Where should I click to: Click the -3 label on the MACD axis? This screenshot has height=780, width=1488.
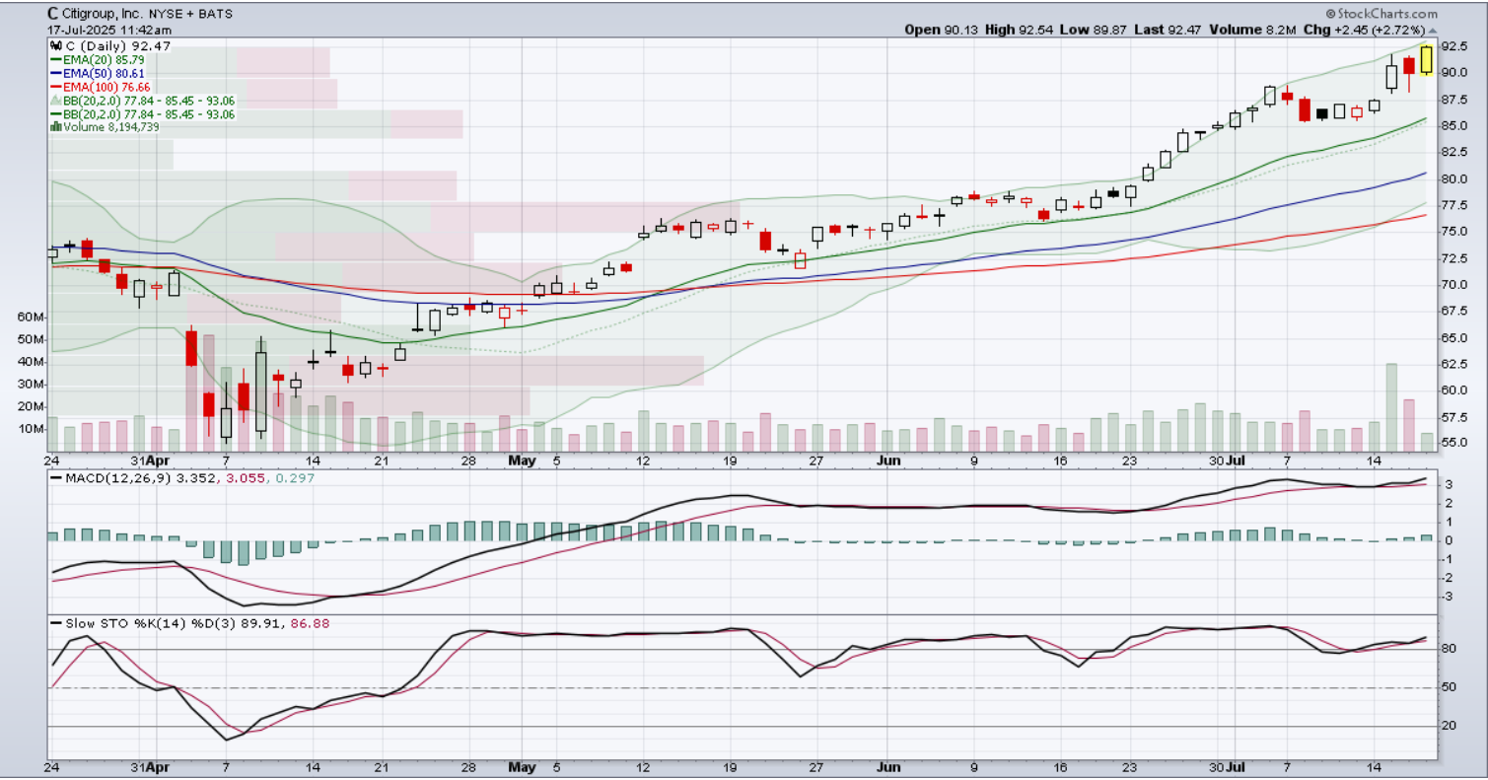(1448, 597)
